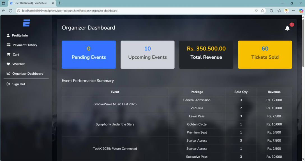The width and height of the screenshot is (305, 161).
Task: Close the User Dashboard browser tab
Action: pos(53,3)
